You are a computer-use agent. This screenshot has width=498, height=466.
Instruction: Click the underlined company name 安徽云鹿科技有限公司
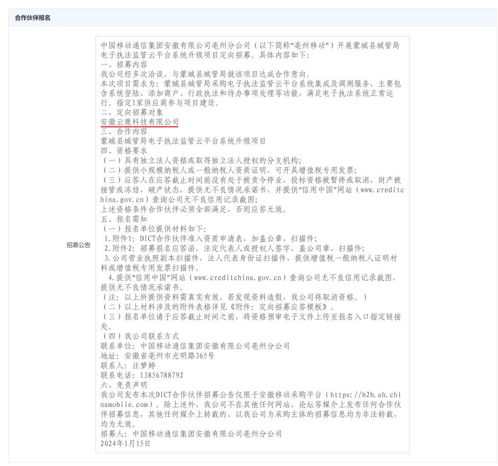tap(140, 122)
